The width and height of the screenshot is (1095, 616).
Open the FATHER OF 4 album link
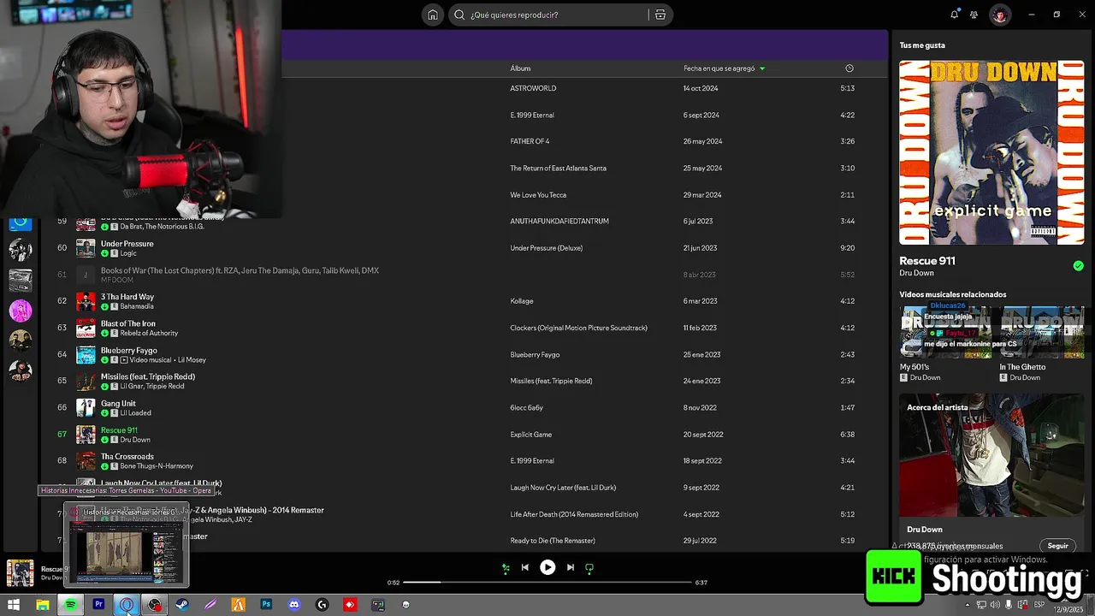tap(530, 141)
